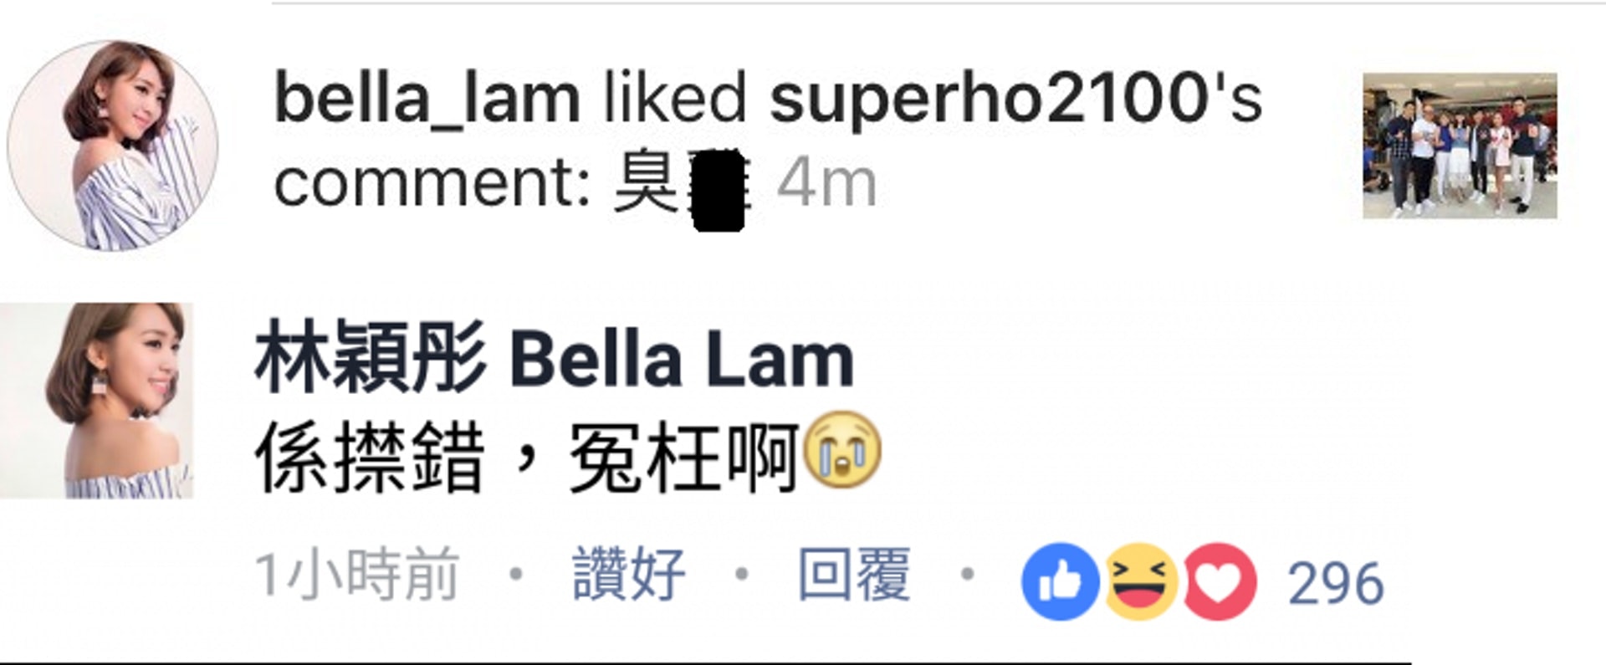Click the laughing Haha reaction icon

pos(1140,581)
